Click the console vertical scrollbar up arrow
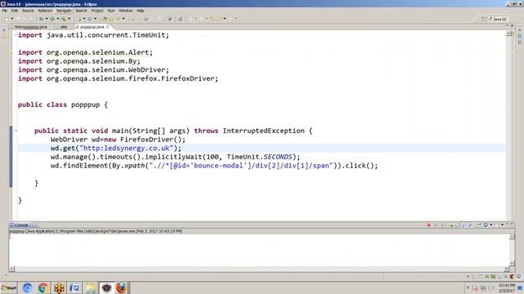This screenshot has height=294, width=524. coord(512,237)
